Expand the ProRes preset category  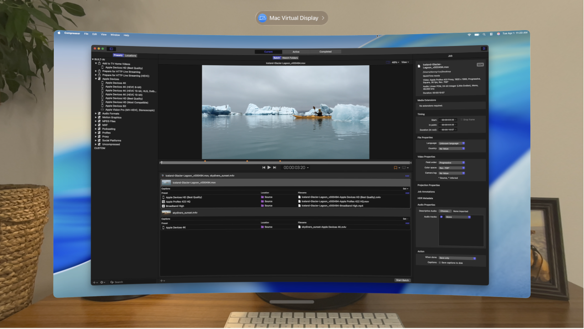[96, 133]
